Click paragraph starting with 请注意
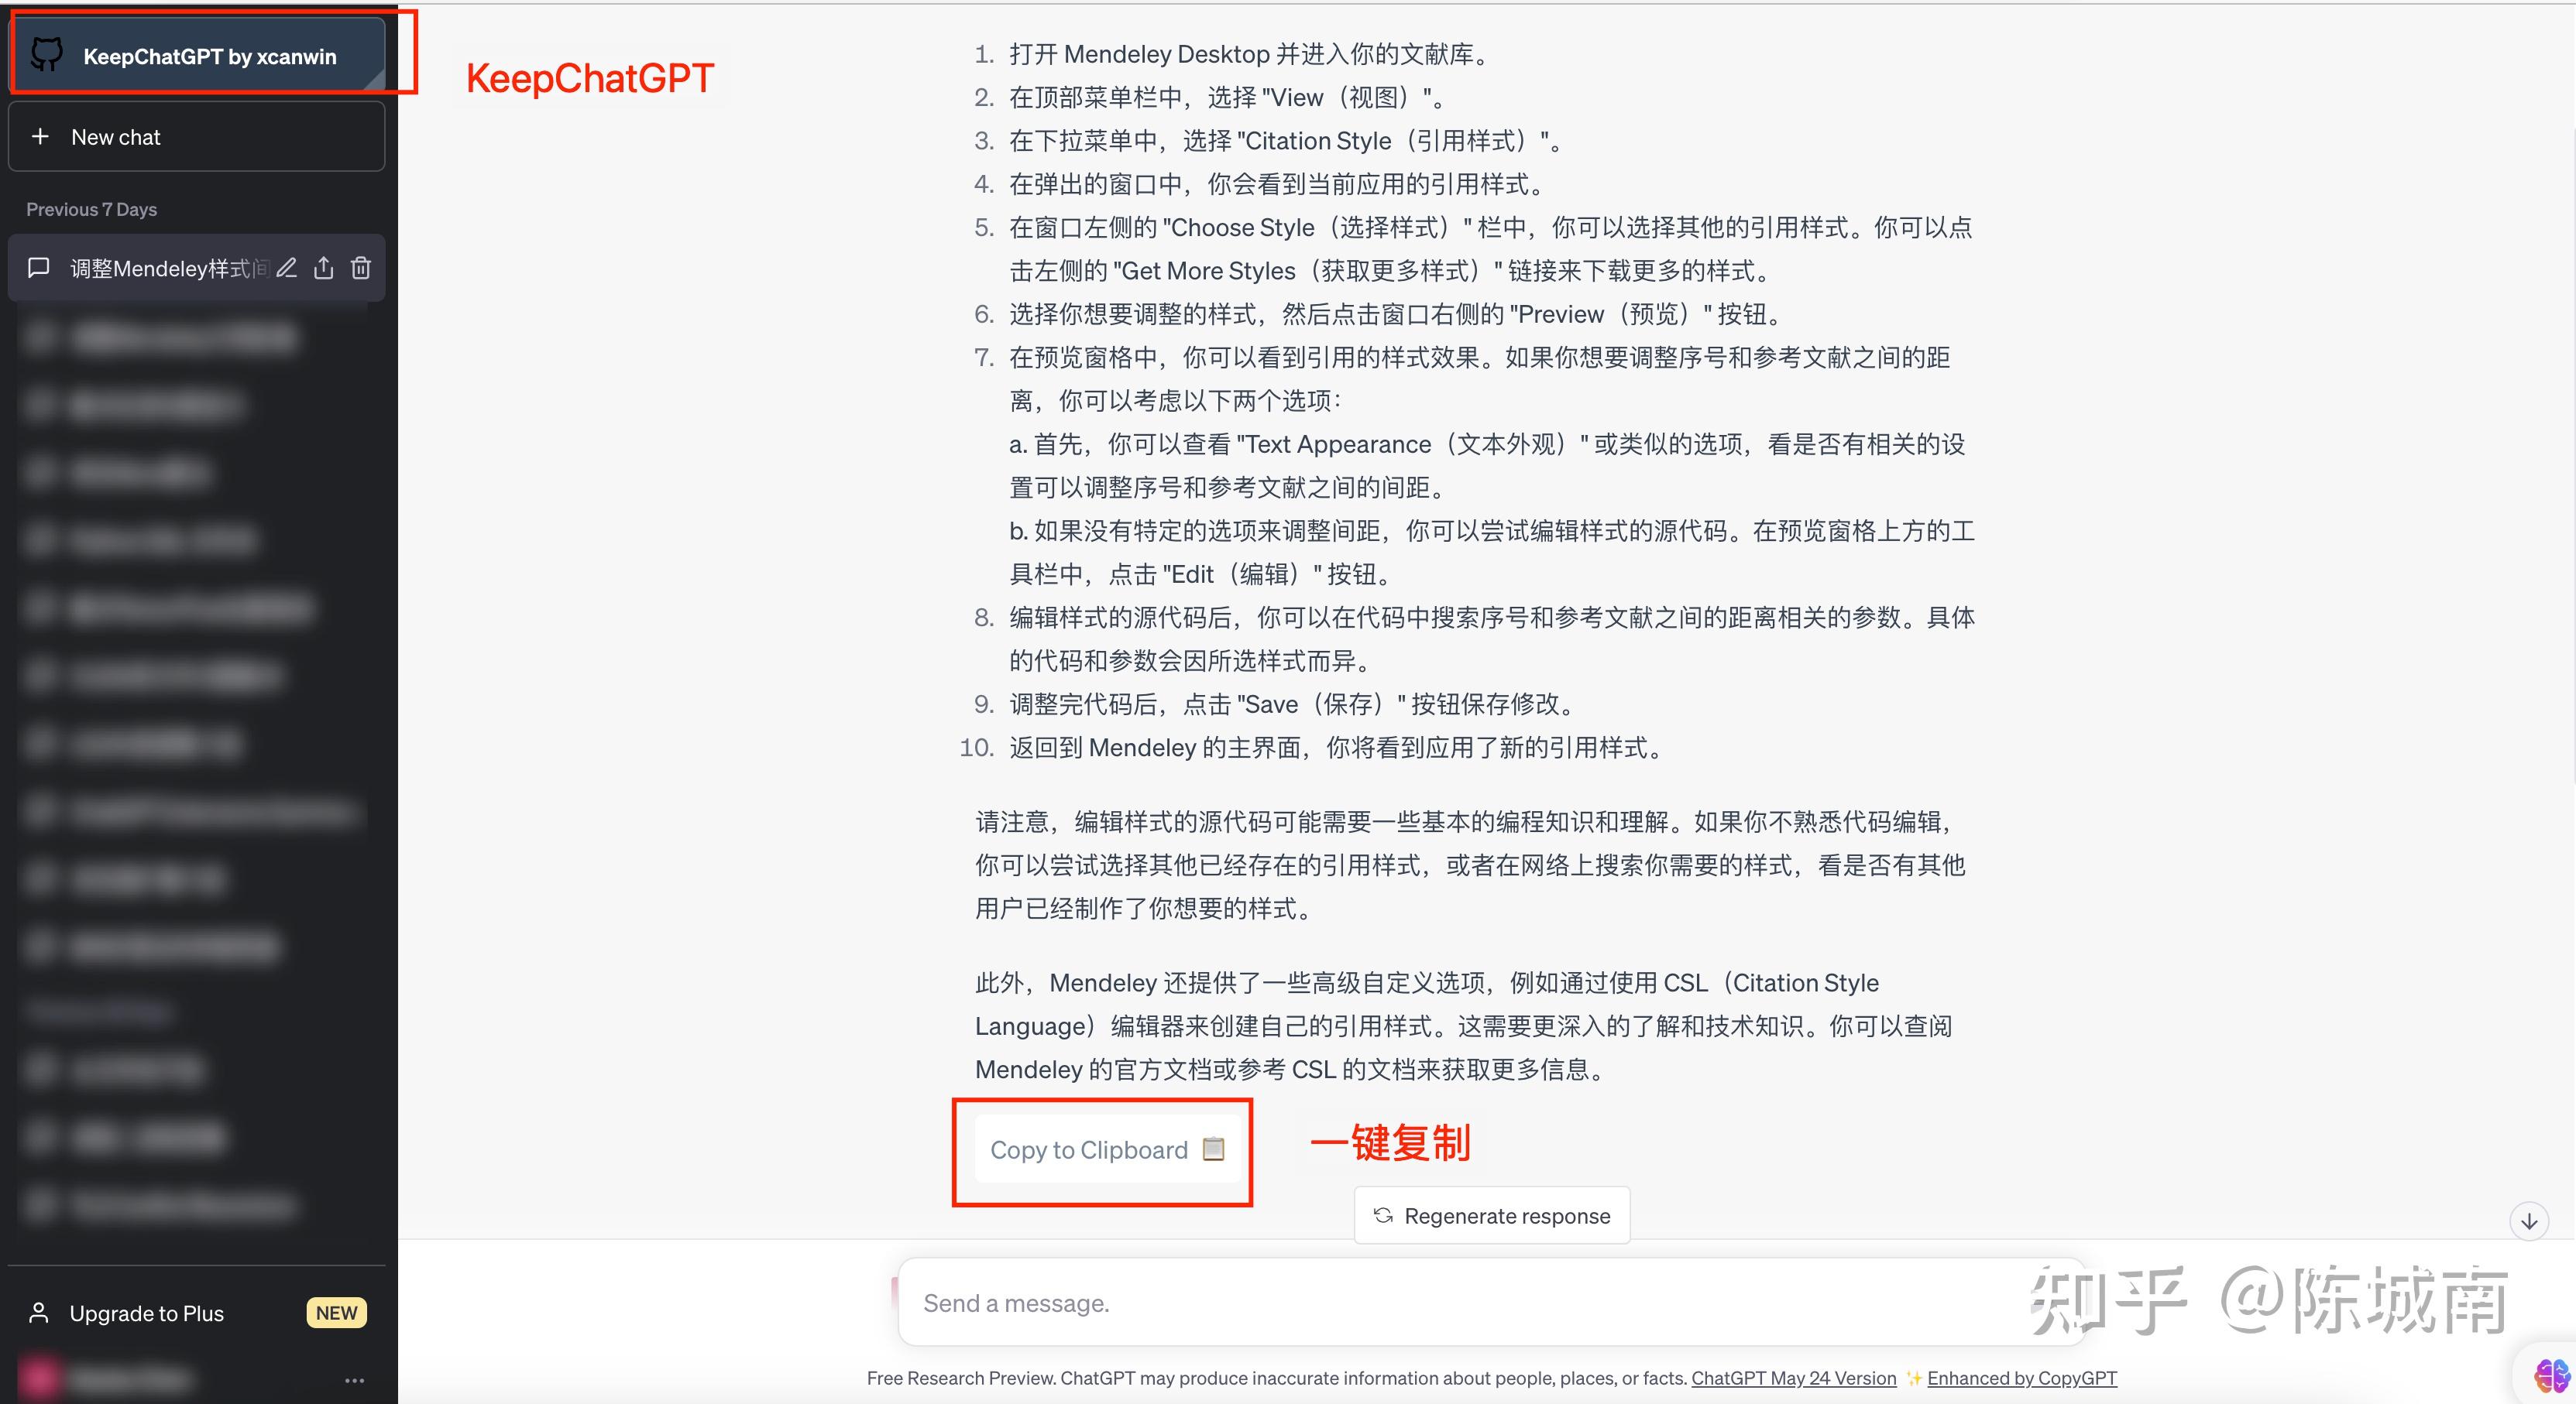 pyautogui.click(x=1470, y=865)
